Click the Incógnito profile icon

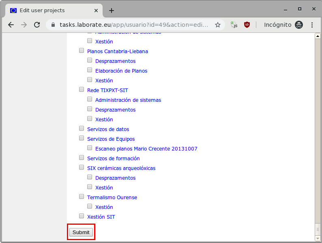click(x=299, y=25)
